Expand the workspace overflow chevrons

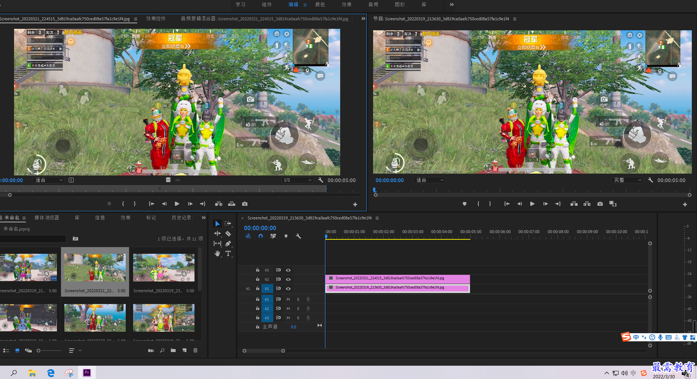coord(451,4)
